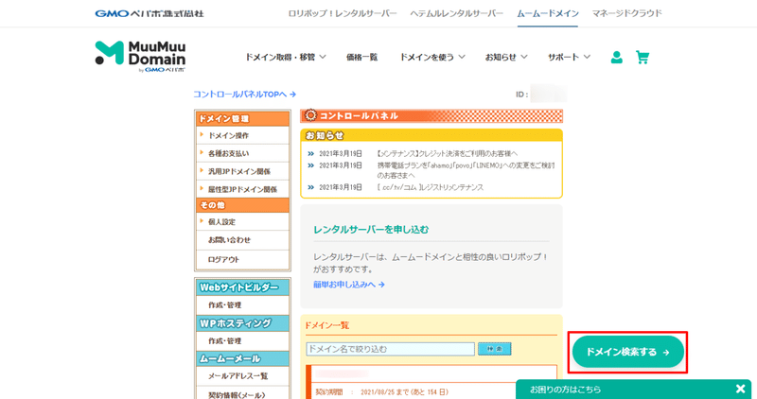Expand the サポート menu

(x=569, y=57)
